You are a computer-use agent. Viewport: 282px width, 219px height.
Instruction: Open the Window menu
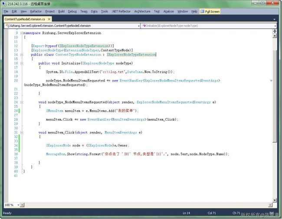183,12
